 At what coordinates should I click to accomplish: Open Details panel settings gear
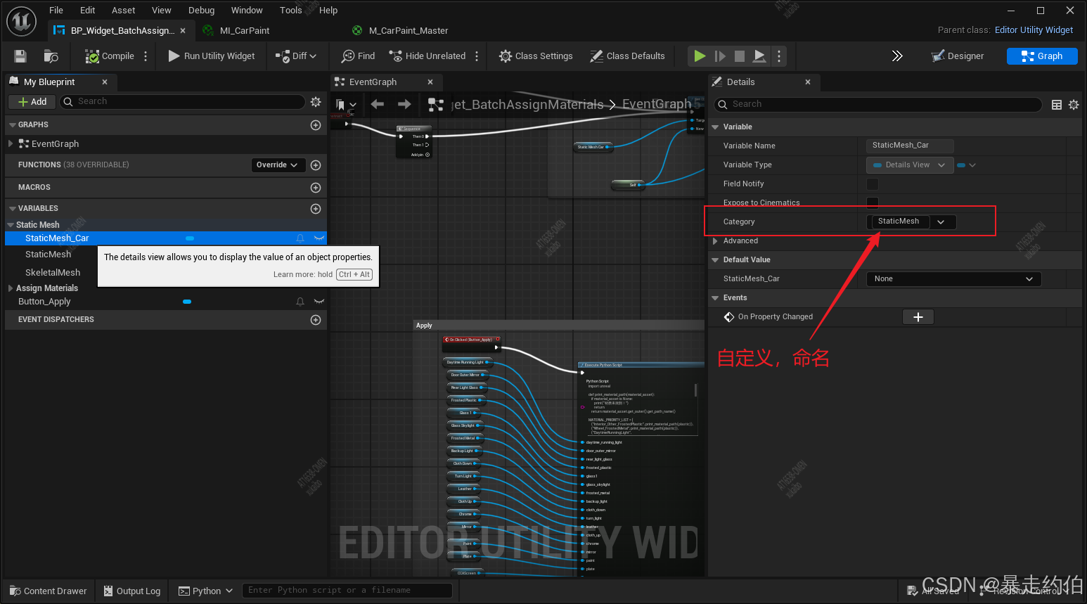click(x=1074, y=105)
